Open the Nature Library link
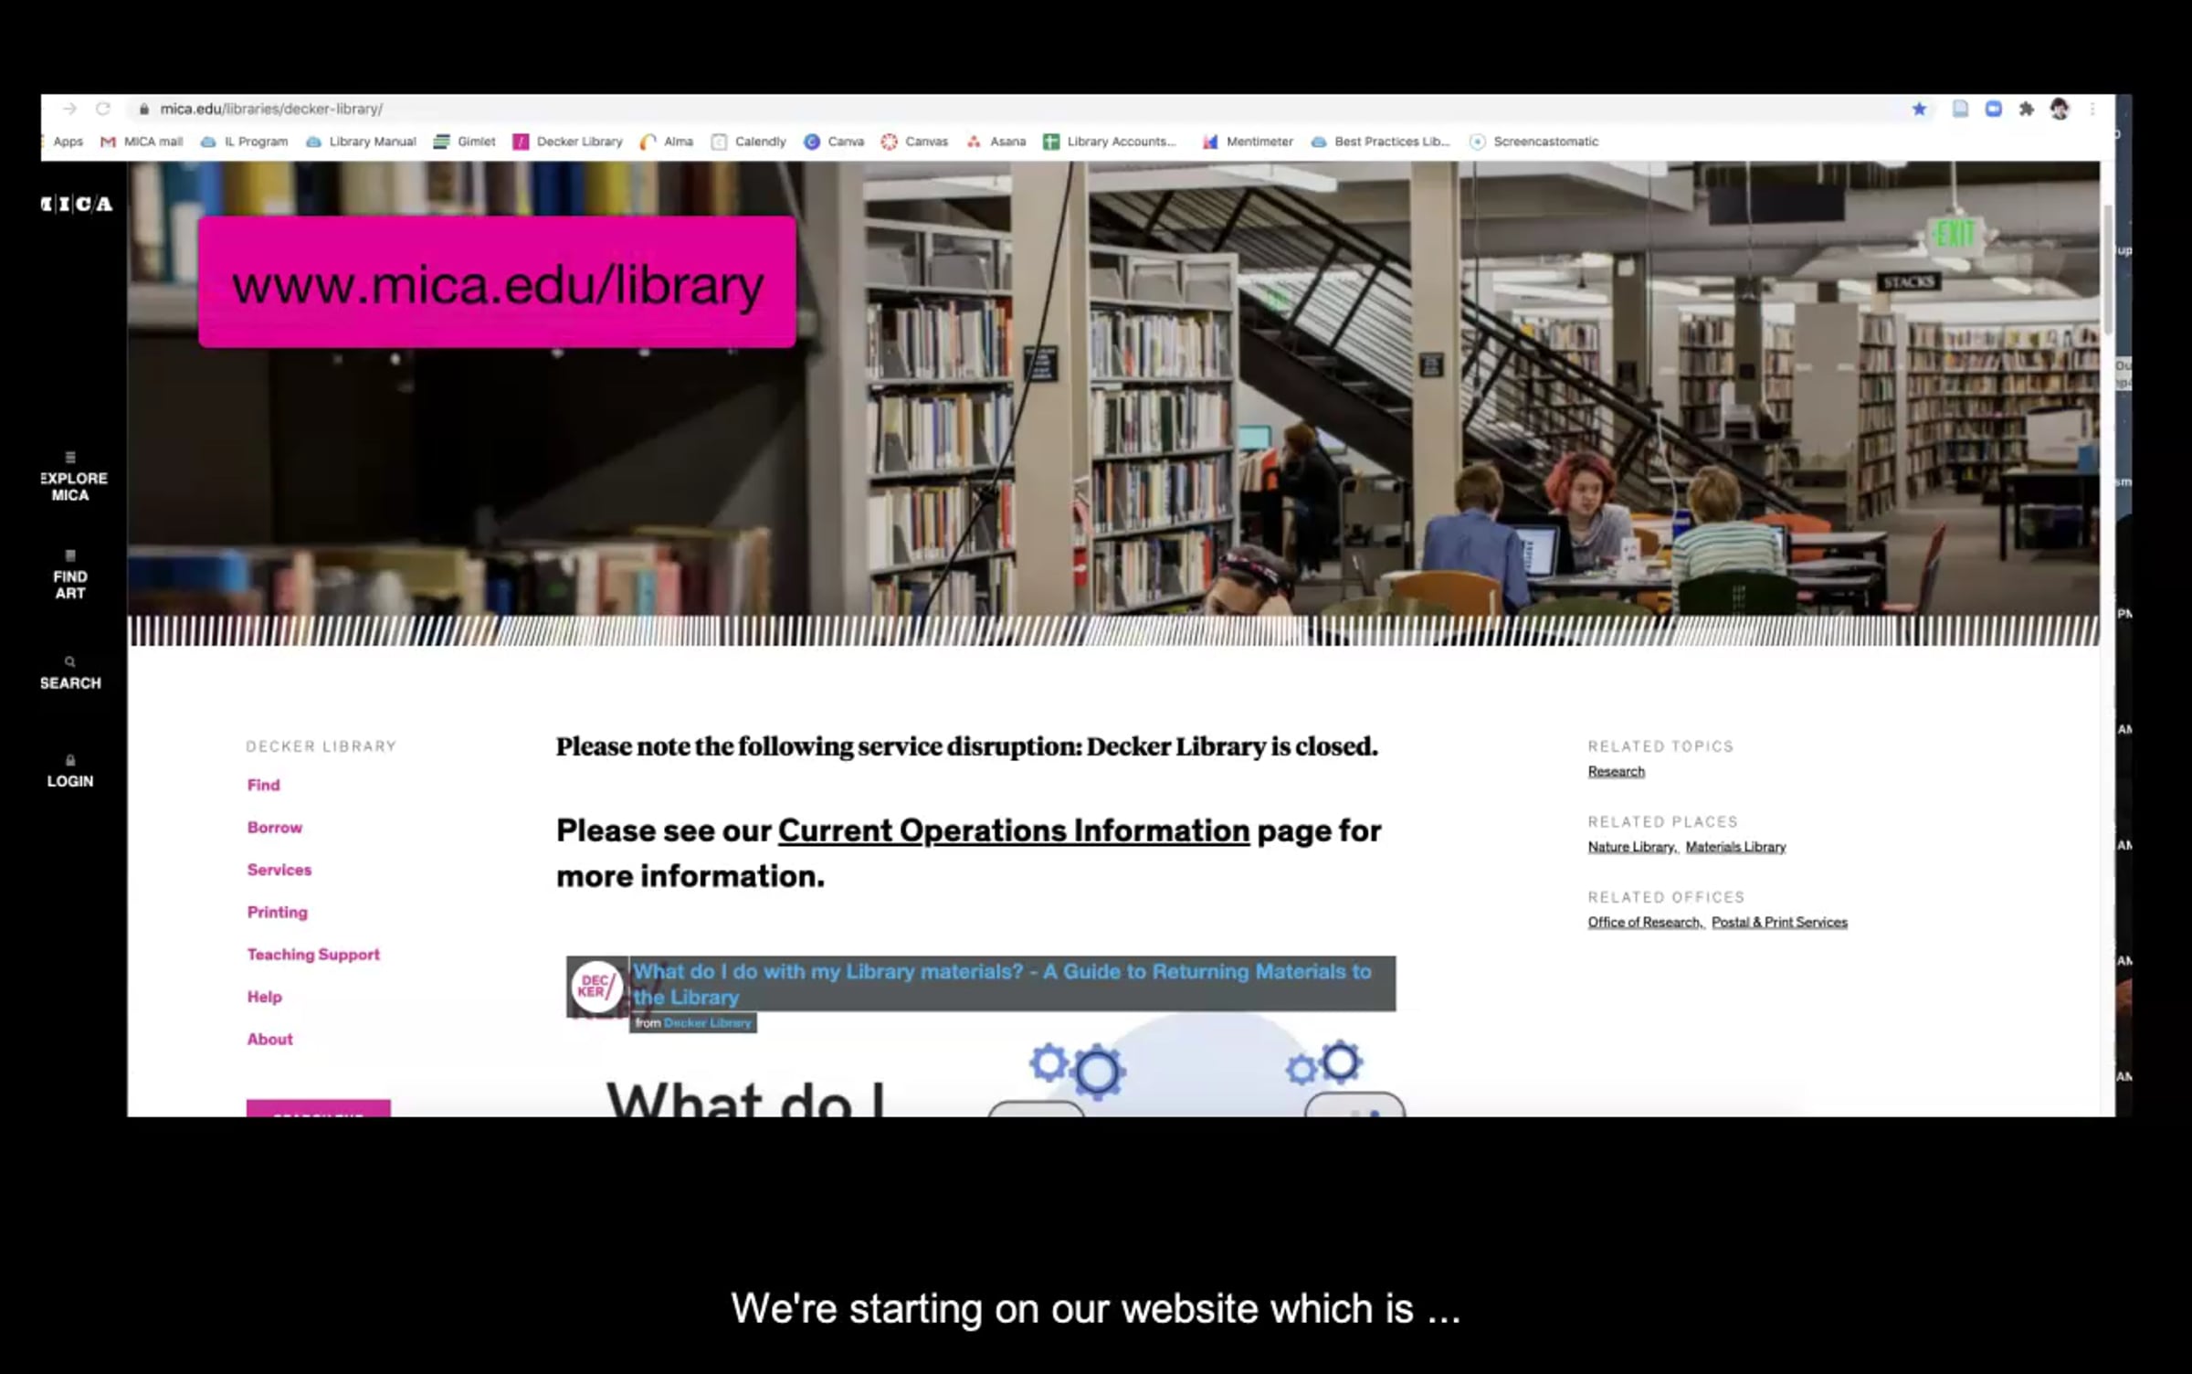The height and width of the screenshot is (1374, 2192). tap(1632, 847)
